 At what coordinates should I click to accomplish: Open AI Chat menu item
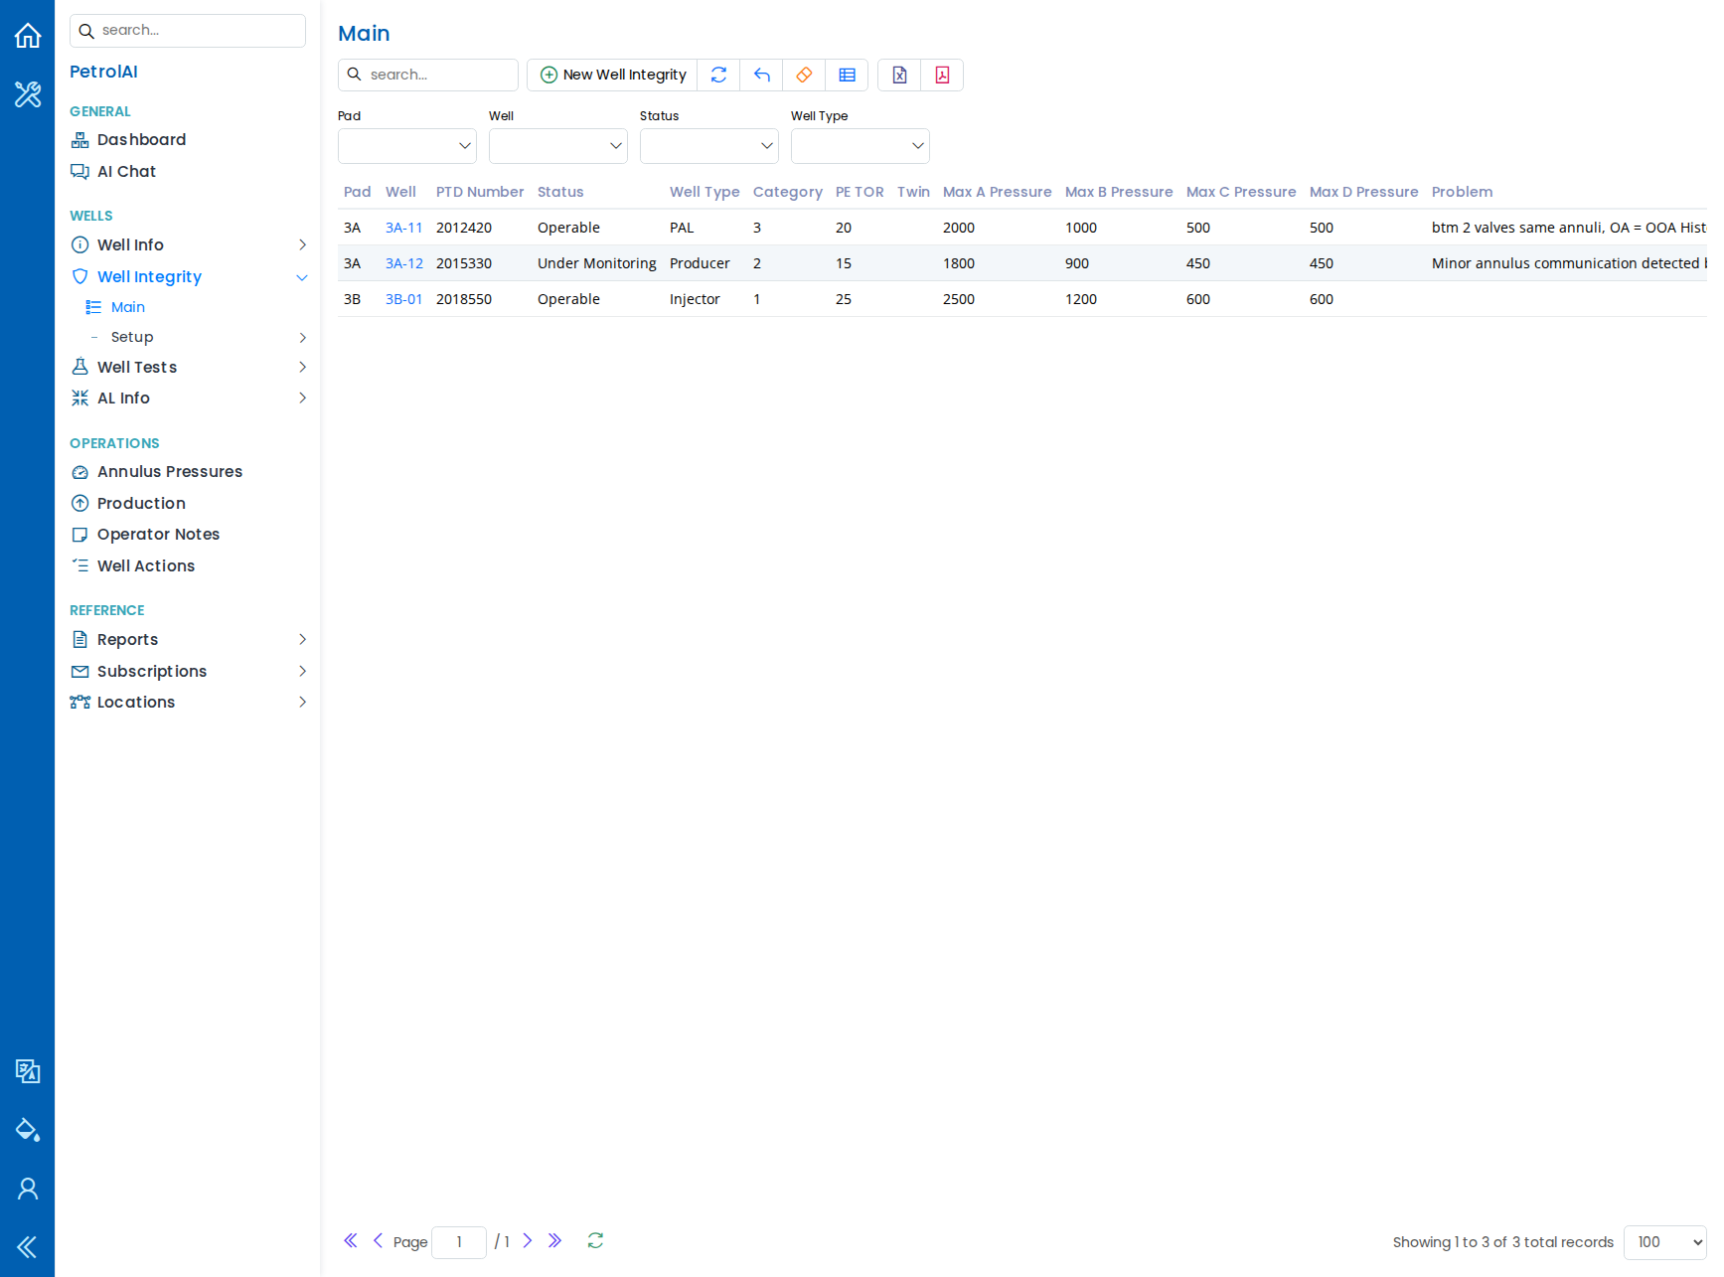[x=126, y=172]
